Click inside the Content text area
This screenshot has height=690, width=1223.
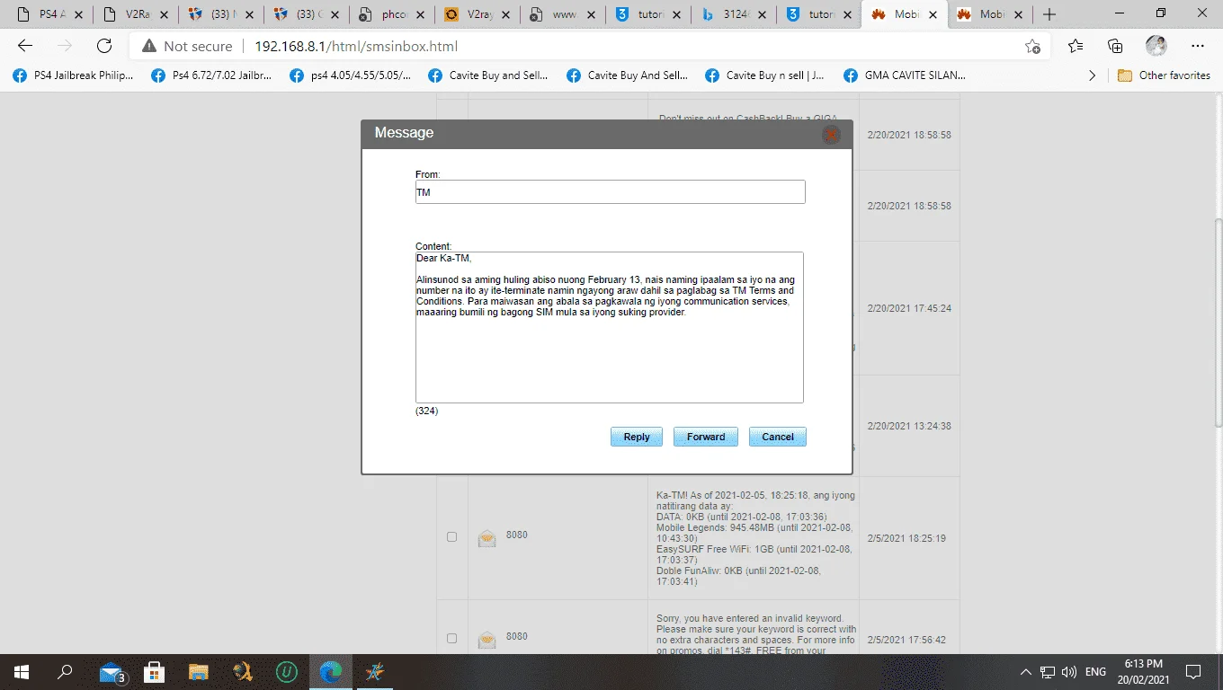[609, 327]
